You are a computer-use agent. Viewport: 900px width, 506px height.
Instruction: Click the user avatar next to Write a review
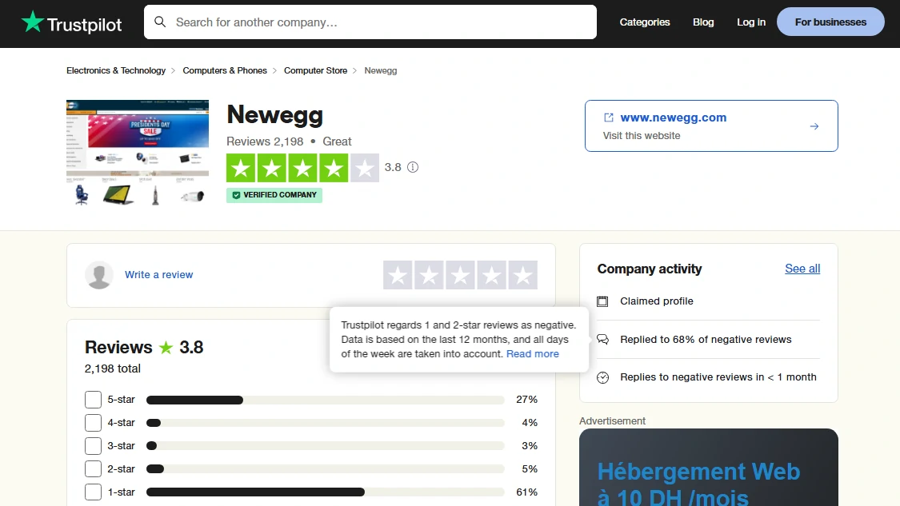coord(99,275)
